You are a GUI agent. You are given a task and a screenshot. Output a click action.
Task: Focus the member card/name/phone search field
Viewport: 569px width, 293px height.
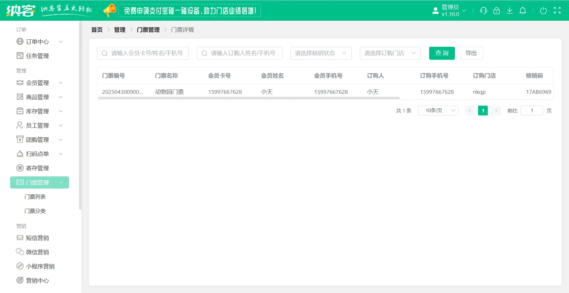pyautogui.click(x=143, y=53)
